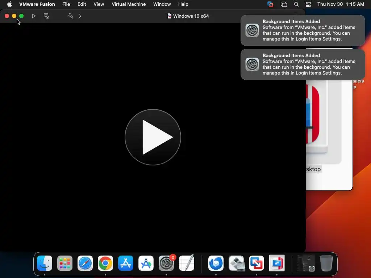Open Launchpad from the Dock

coord(65,263)
